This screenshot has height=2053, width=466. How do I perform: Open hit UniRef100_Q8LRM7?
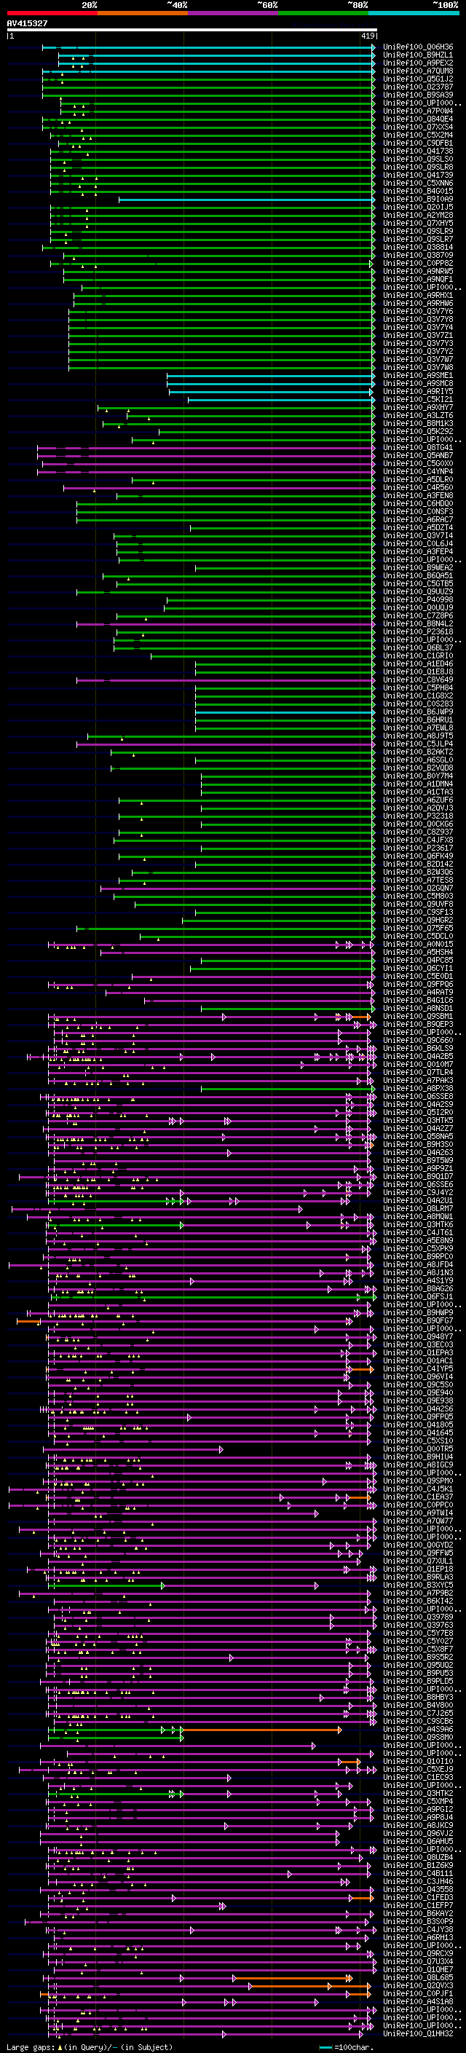418,1208
